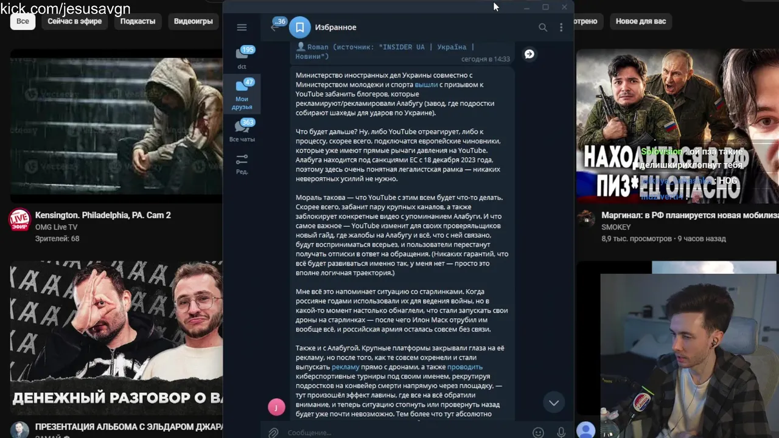Open the emoji picker
This screenshot has height=438, width=779.
coord(538,433)
